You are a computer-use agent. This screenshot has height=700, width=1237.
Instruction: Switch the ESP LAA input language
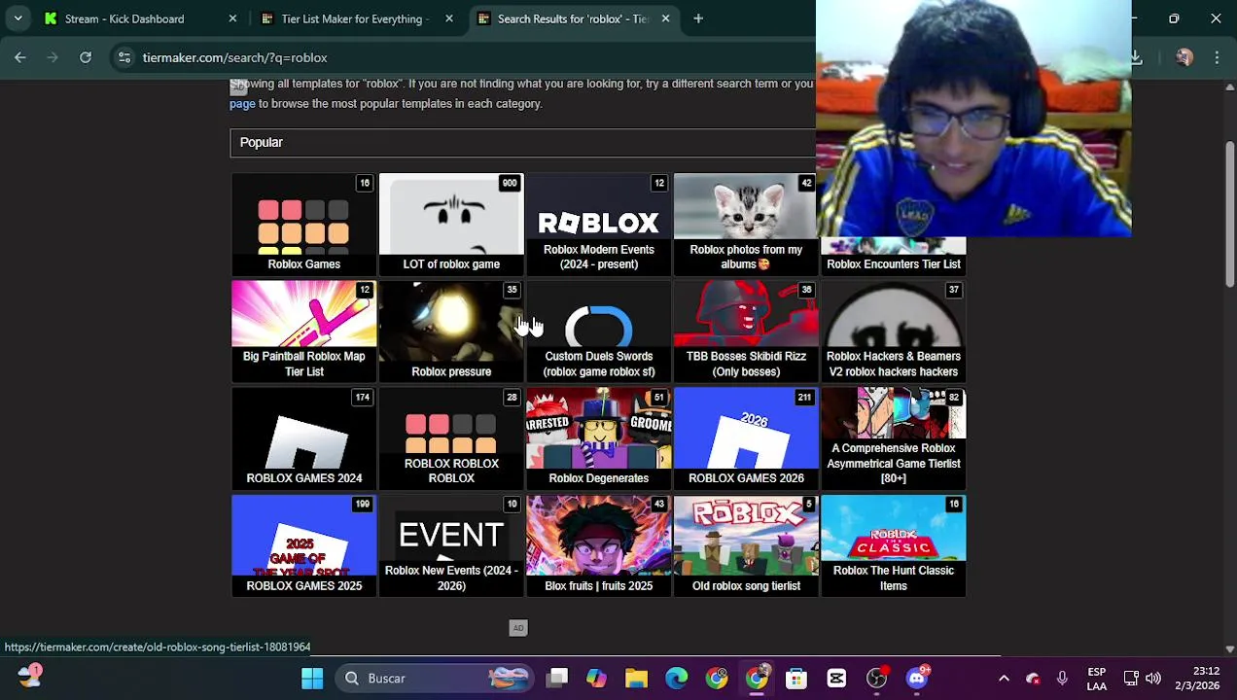click(x=1096, y=679)
